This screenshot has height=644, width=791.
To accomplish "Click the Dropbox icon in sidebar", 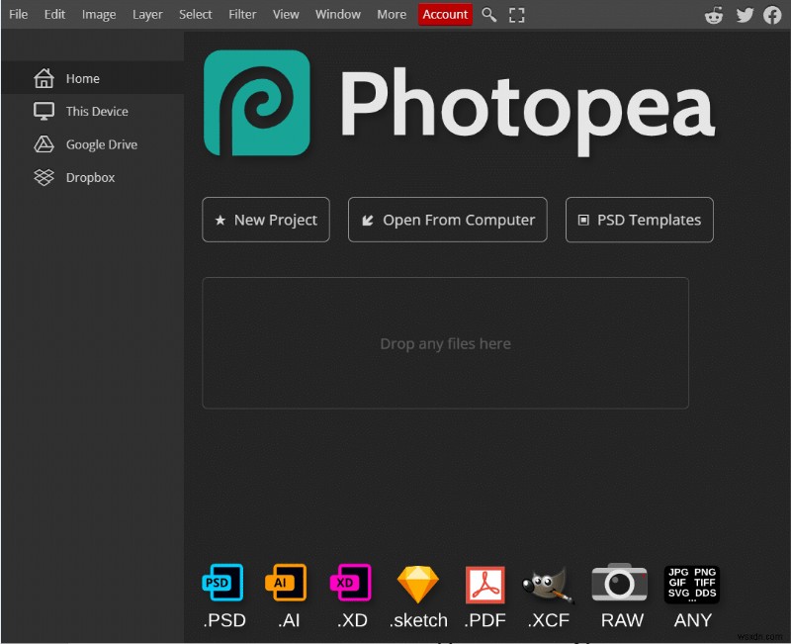I will pyautogui.click(x=44, y=177).
